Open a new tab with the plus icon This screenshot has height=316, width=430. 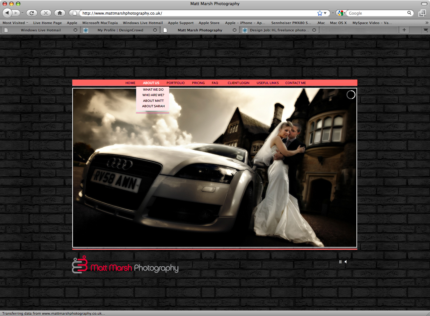point(404,30)
